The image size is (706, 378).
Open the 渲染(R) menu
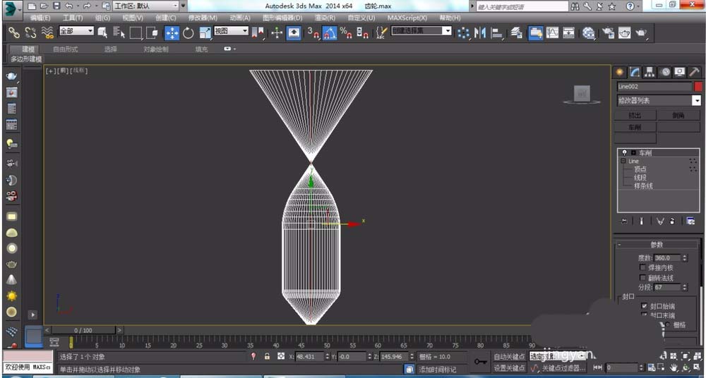point(325,18)
